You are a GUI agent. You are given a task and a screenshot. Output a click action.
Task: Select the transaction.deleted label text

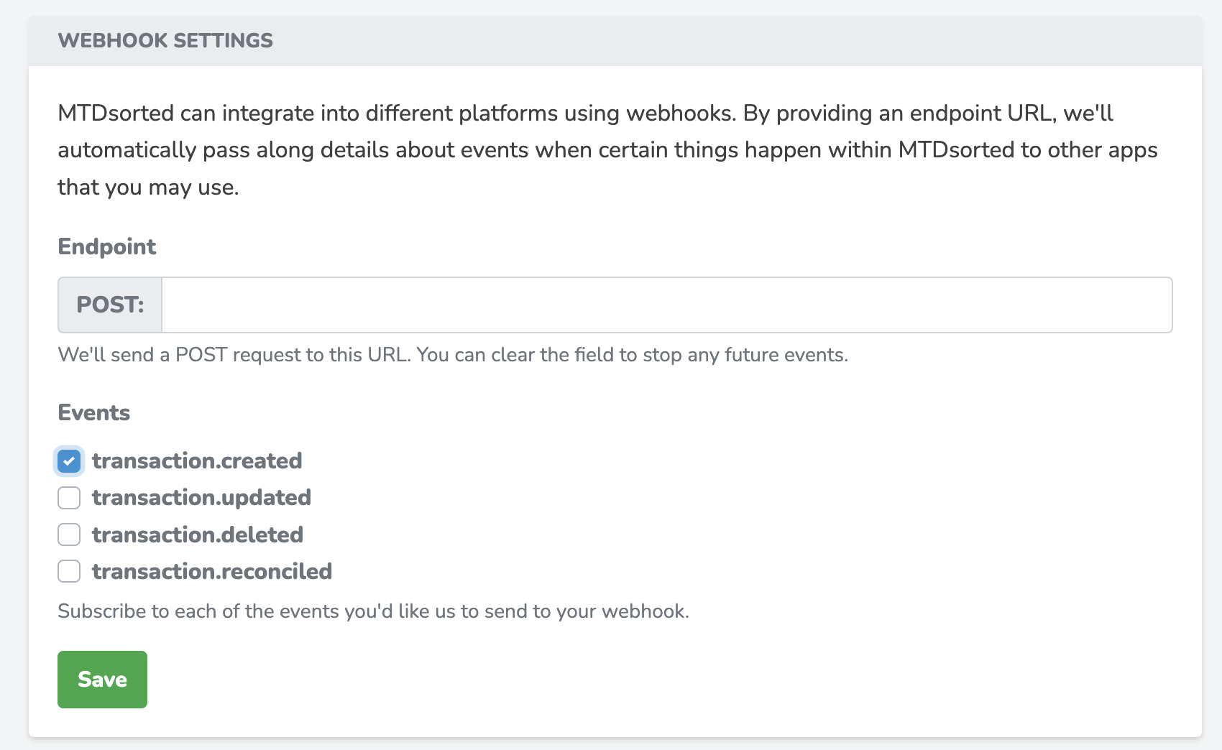[198, 534]
